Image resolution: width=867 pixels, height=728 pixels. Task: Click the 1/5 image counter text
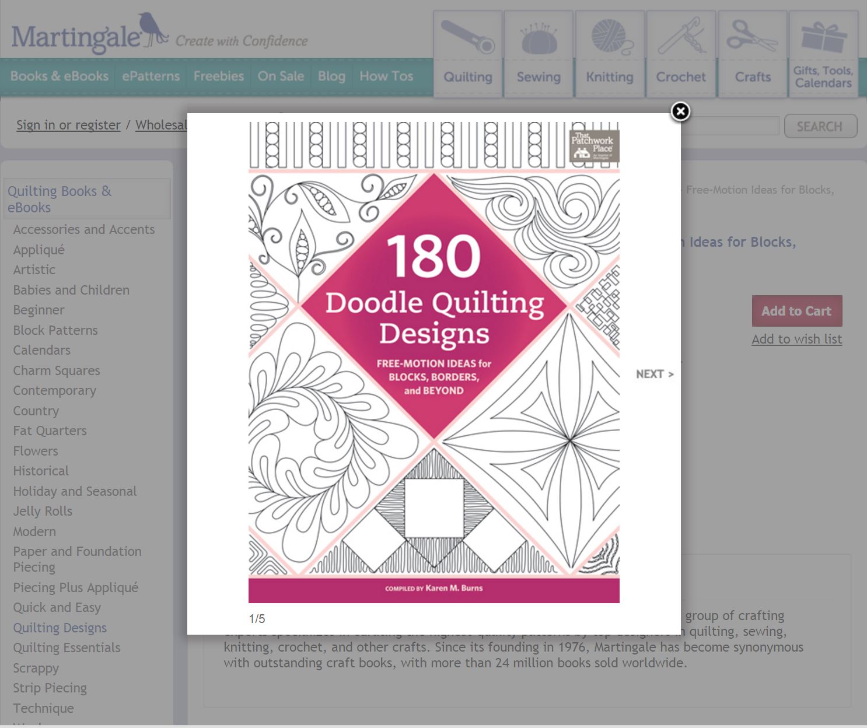point(257,619)
